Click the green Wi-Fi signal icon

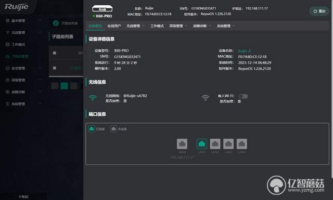pyautogui.click(x=93, y=98)
